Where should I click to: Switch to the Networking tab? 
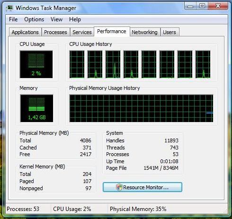click(x=144, y=32)
